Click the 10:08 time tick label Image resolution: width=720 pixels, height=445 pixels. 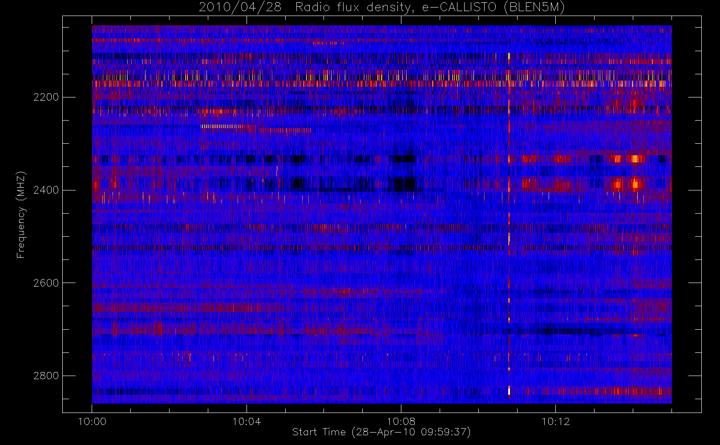point(401,422)
